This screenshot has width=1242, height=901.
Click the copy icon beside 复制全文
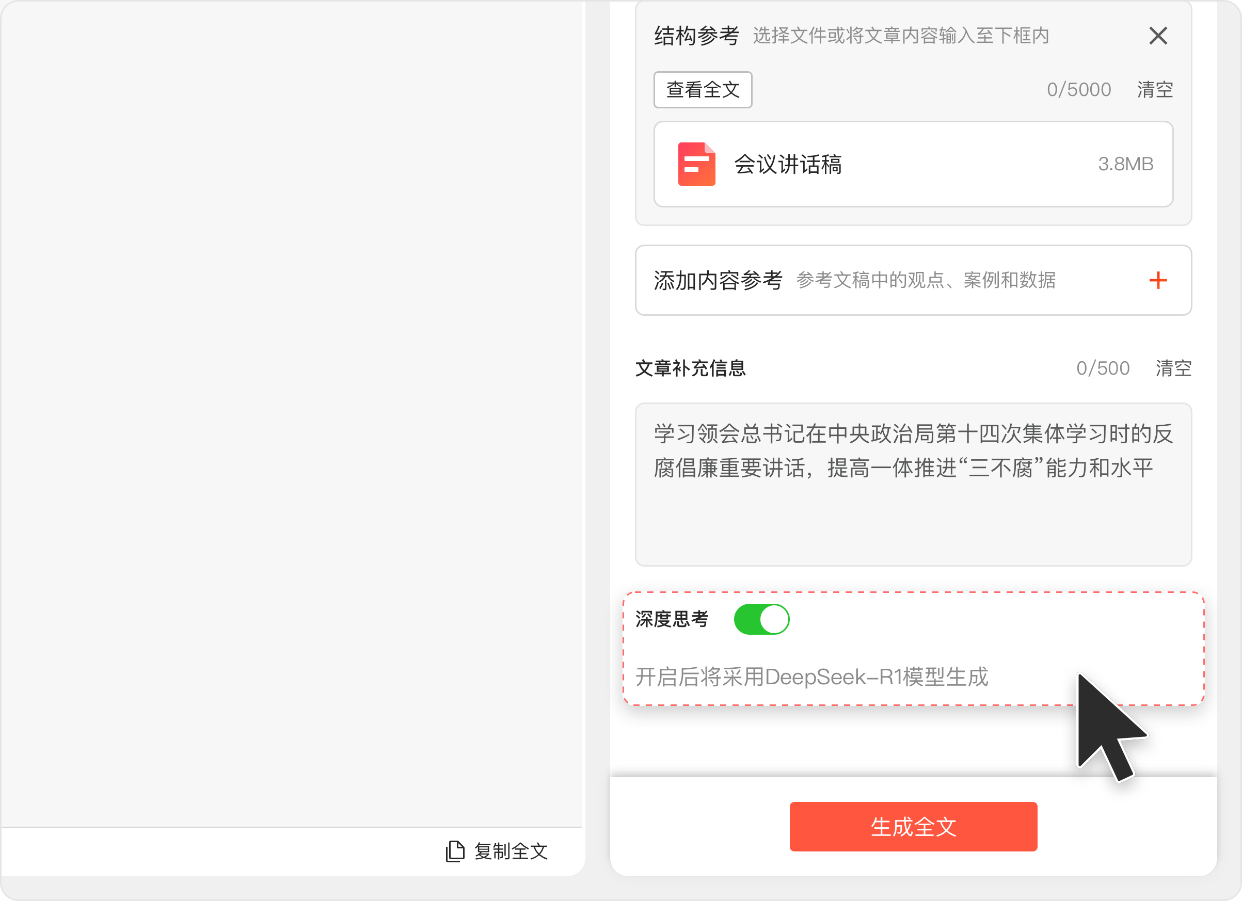[455, 851]
